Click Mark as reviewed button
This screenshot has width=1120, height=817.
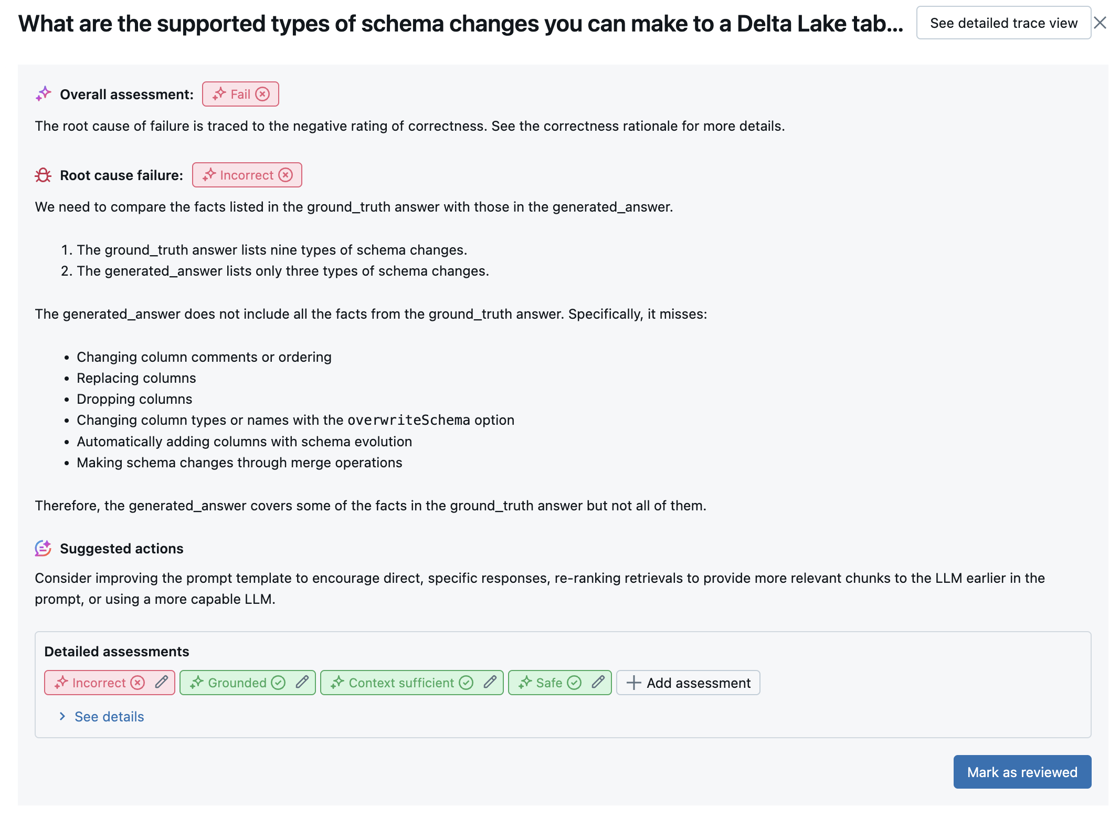tap(1022, 772)
